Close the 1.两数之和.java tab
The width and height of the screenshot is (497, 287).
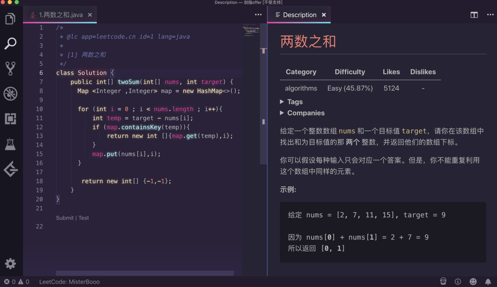click(90, 15)
